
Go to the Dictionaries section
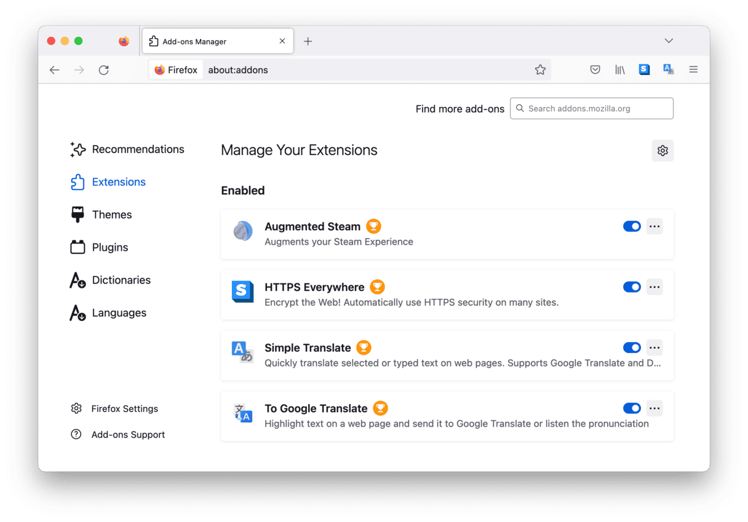click(x=111, y=280)
